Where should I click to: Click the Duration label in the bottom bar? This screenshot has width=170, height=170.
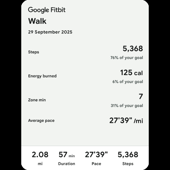point(67,164)
